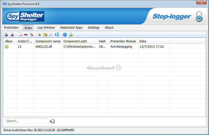Sort by the Protection Module column header
209x135 pixels.
coord(124,41)
